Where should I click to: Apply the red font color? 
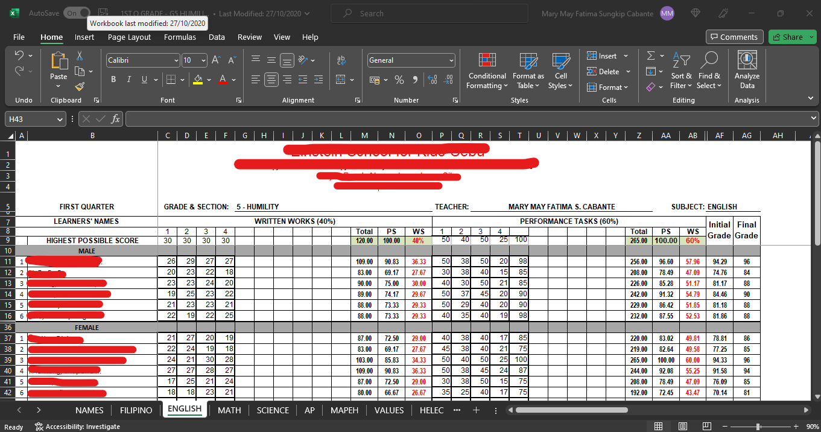223,80
